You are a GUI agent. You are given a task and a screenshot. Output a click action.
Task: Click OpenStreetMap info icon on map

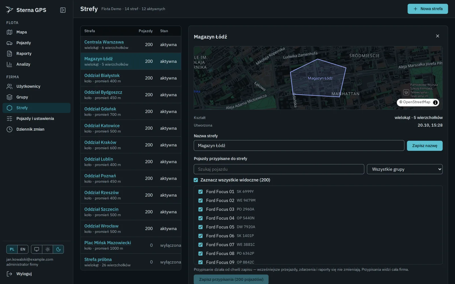435,103
